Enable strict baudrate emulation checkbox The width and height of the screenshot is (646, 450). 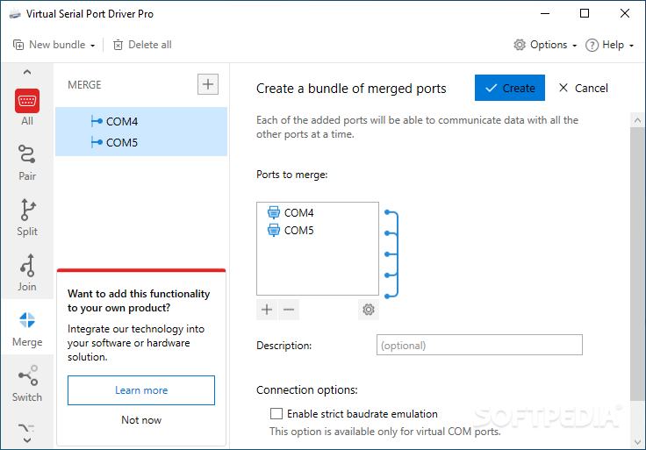tap(276, 414)
